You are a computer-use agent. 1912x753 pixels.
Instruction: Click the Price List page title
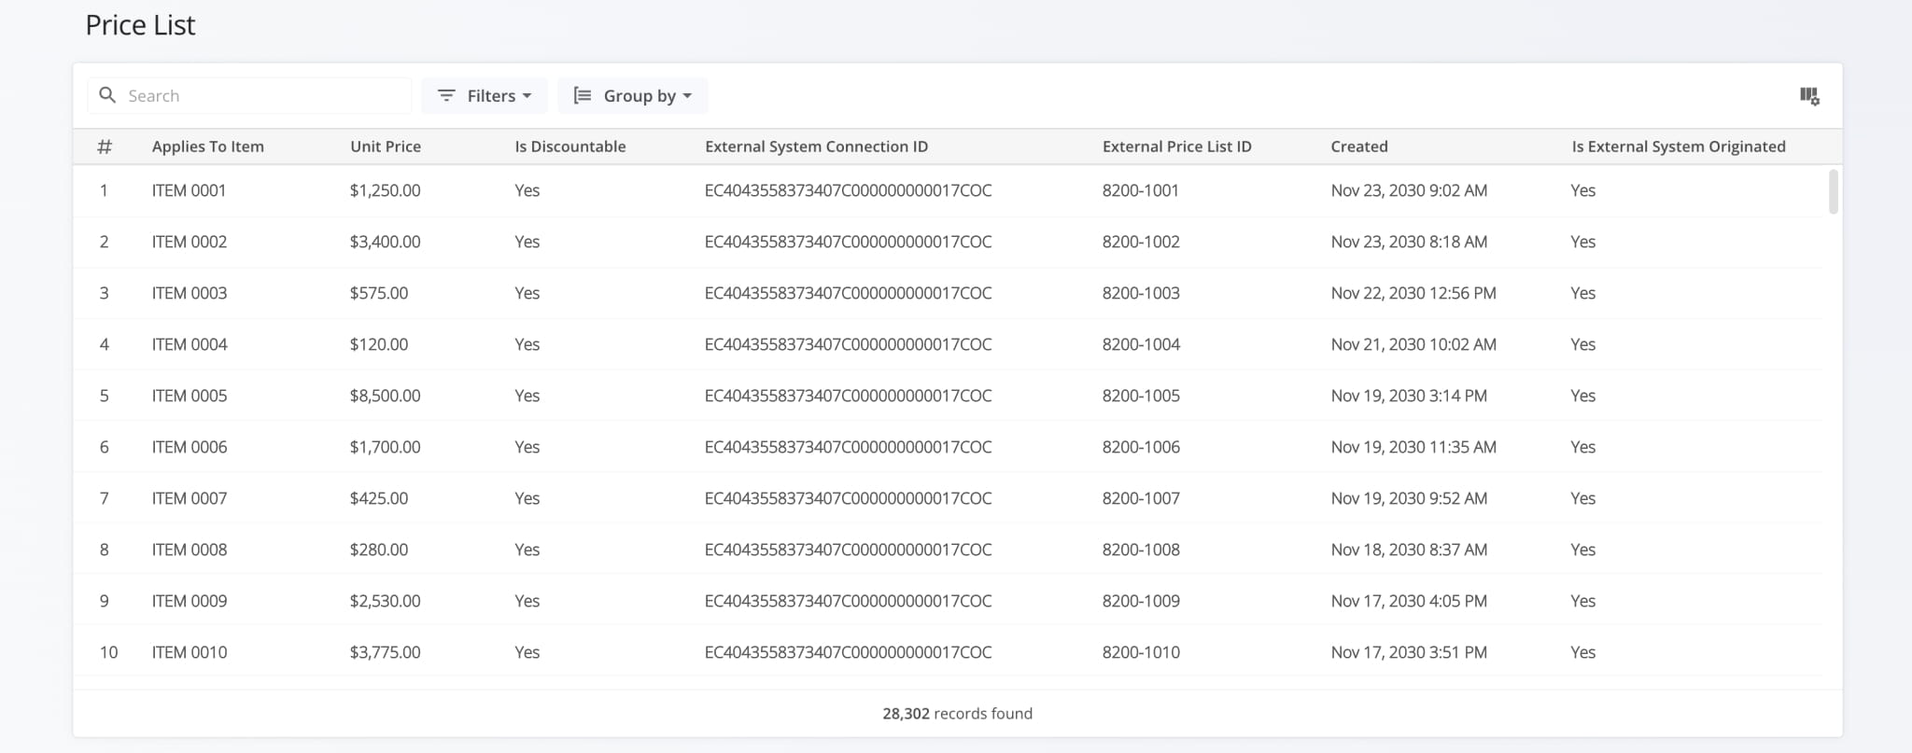click(140, 25)
